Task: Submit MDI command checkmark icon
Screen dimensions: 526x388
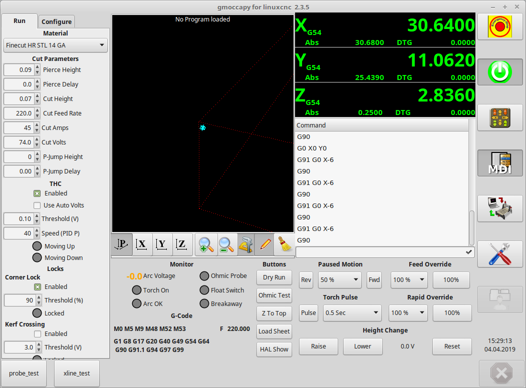Action: (469, 252)
